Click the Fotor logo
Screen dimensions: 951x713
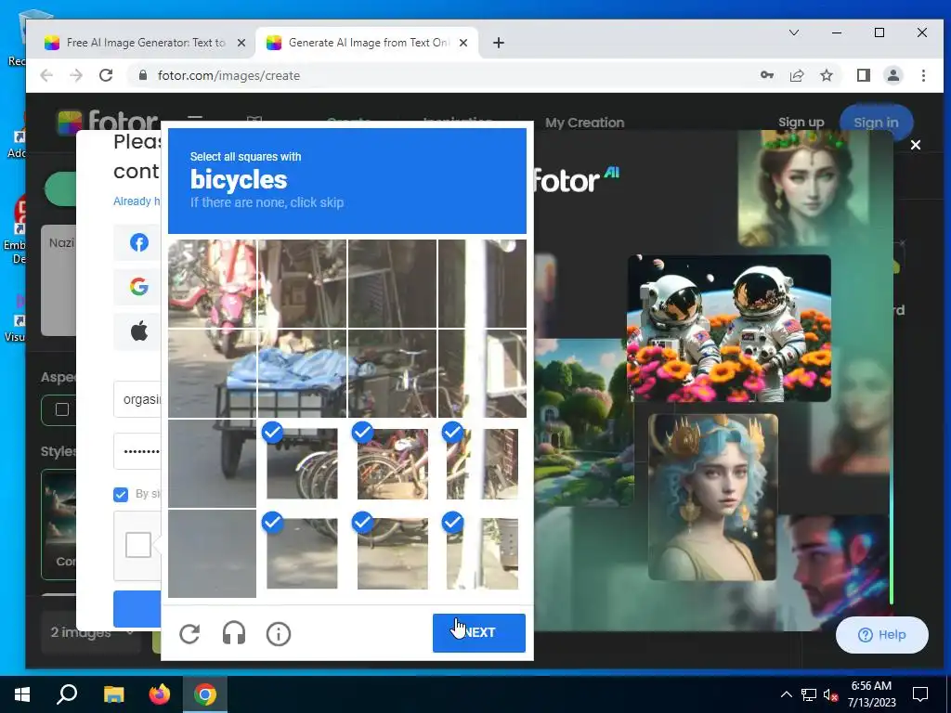pos(107,122)
